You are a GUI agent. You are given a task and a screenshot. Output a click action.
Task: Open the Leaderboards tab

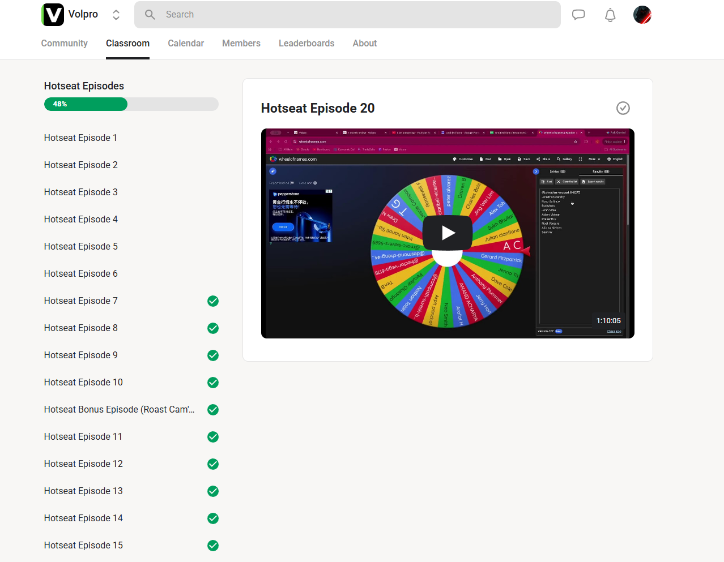tap(306, 44)
